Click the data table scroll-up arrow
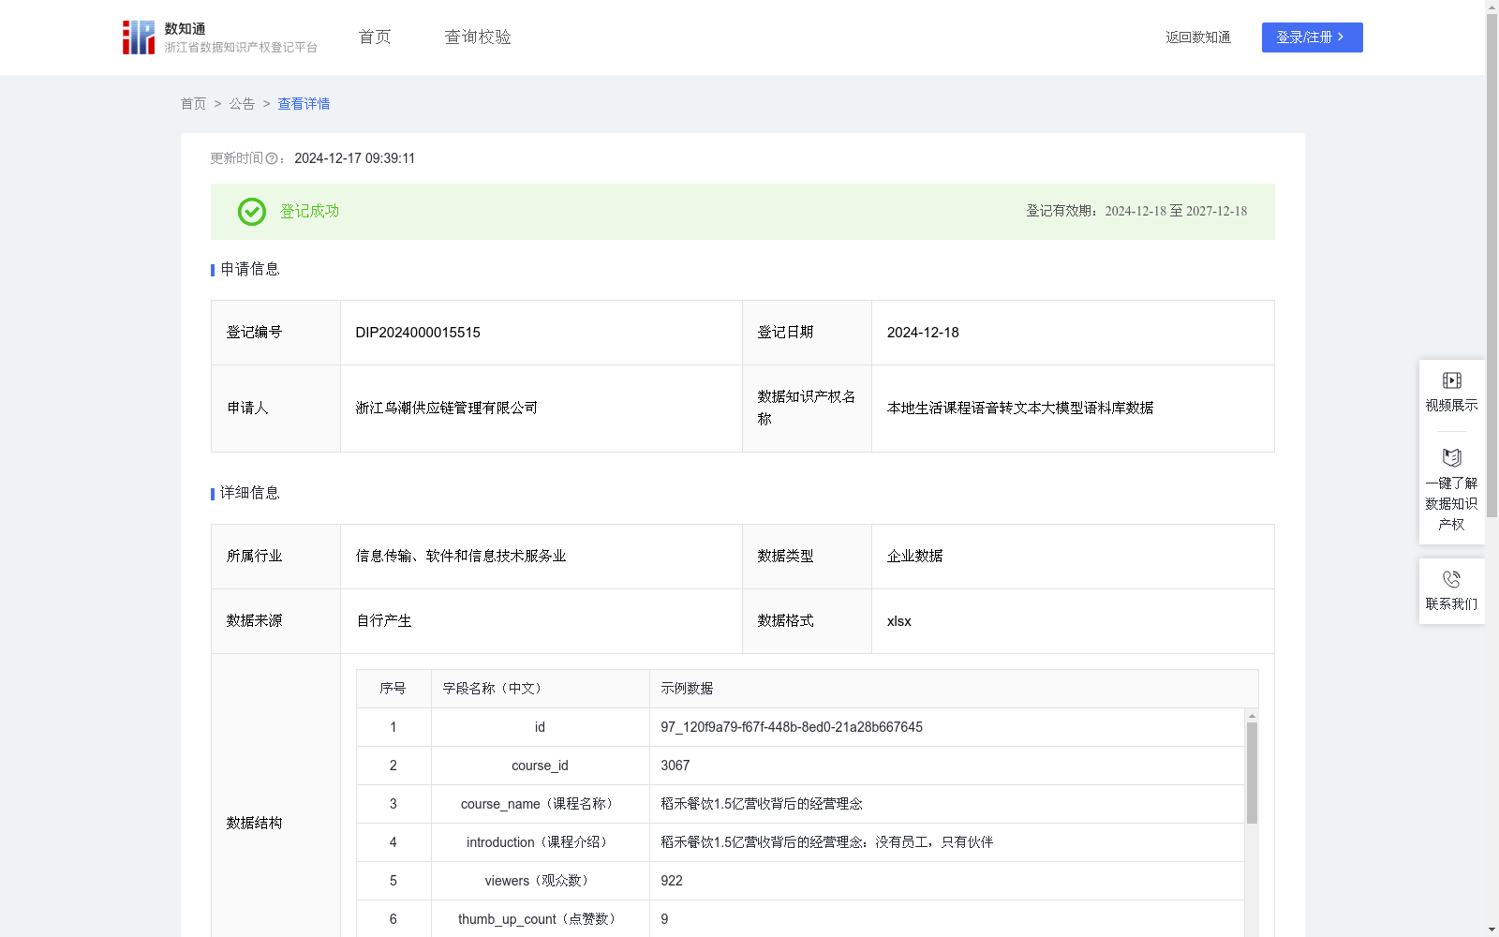Image resolution: width=1499 pixels, height=937 pixels. (1252, 716)
